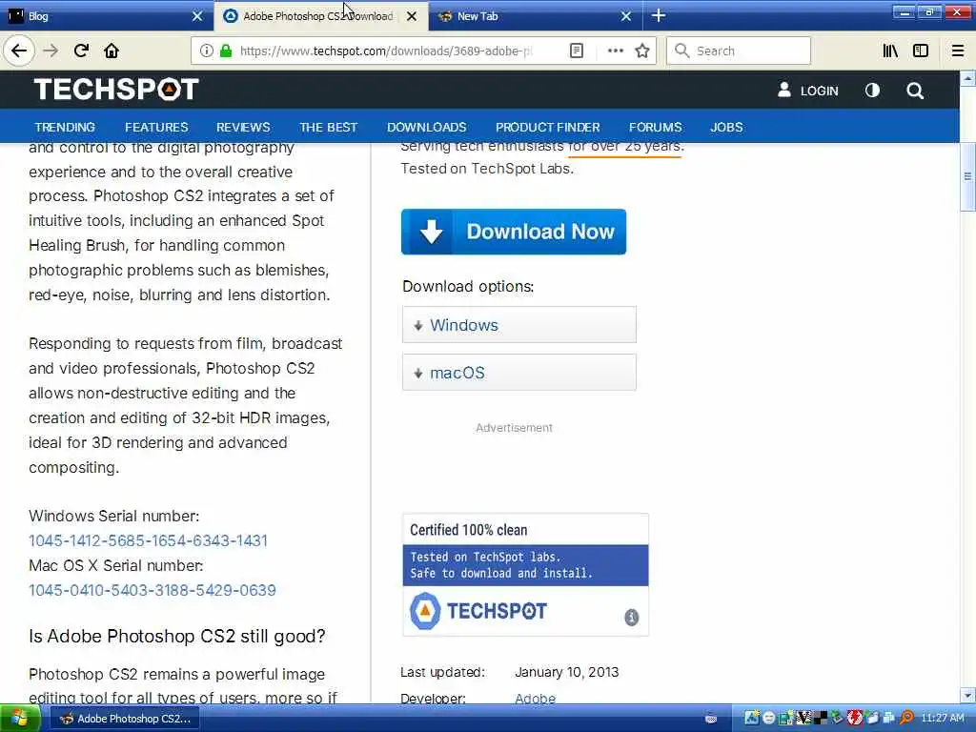
Task: Show site information icon in address bar
Action: point(206,51)
